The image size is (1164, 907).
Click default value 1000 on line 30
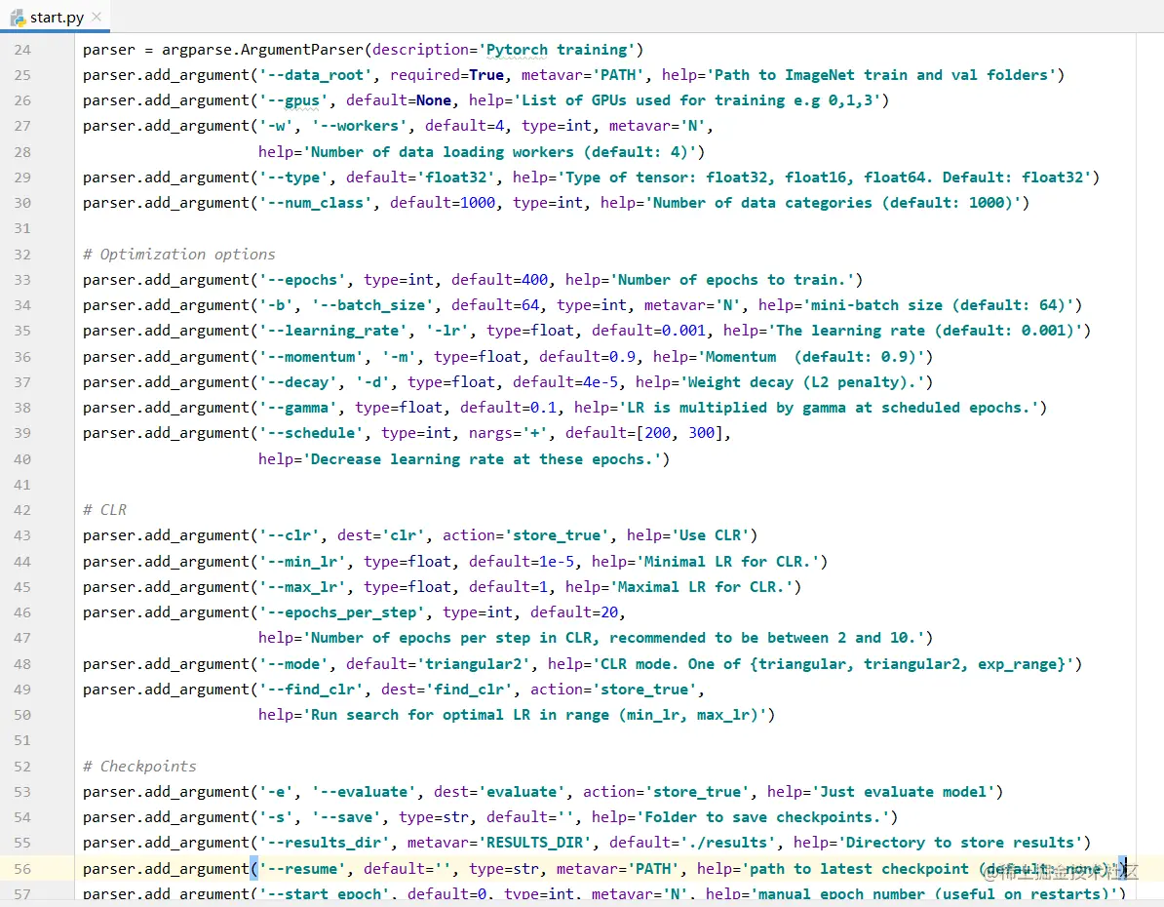tap(478, 203)
